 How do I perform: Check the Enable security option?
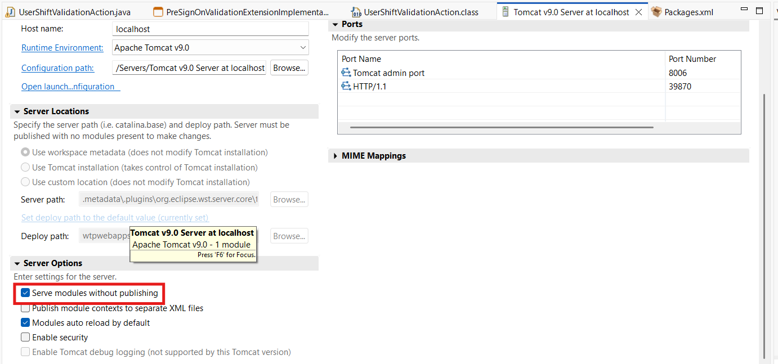tap(25, 337)
